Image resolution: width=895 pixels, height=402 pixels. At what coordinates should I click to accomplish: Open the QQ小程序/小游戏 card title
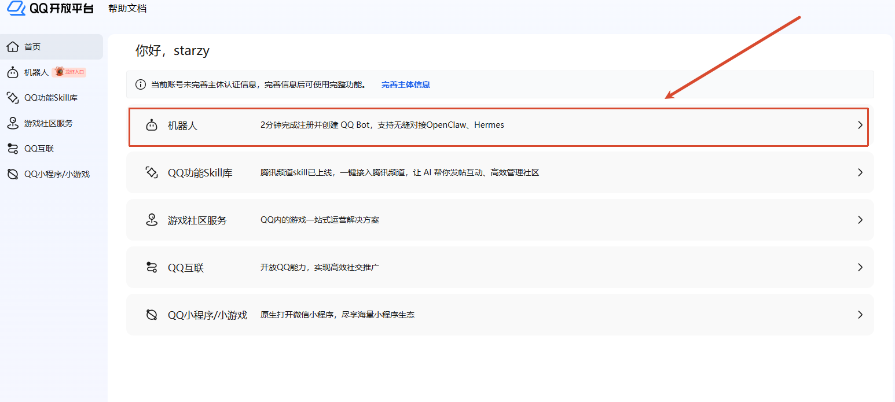point(208,315)
